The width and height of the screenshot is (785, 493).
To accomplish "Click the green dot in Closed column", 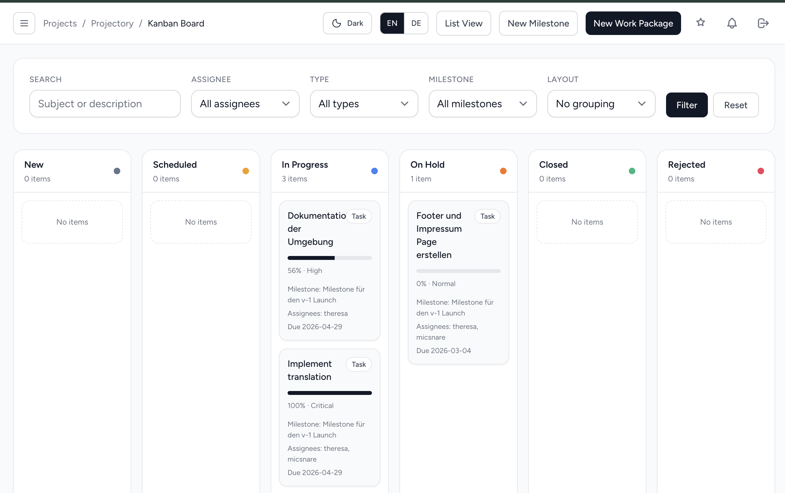I will [x=632, y=171].
